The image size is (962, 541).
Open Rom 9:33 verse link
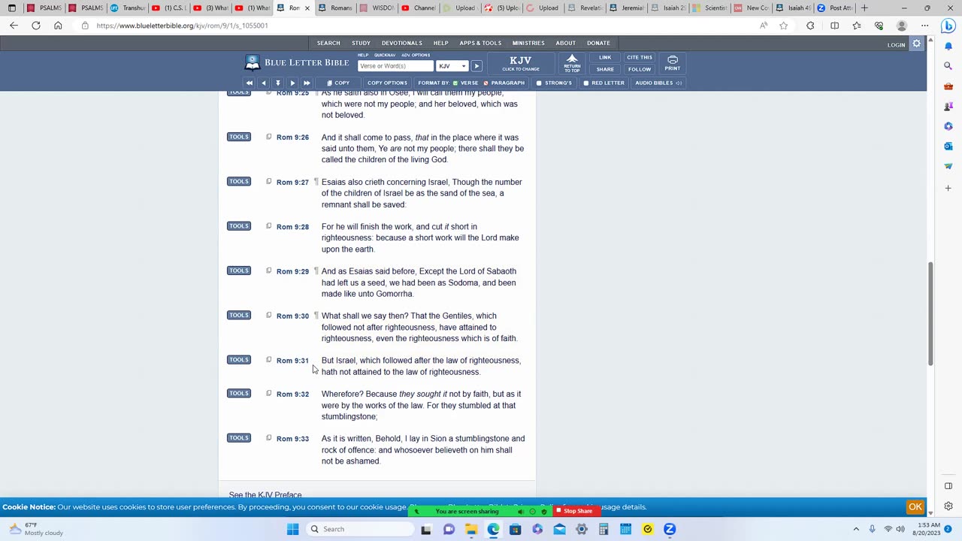pos(292,439)
